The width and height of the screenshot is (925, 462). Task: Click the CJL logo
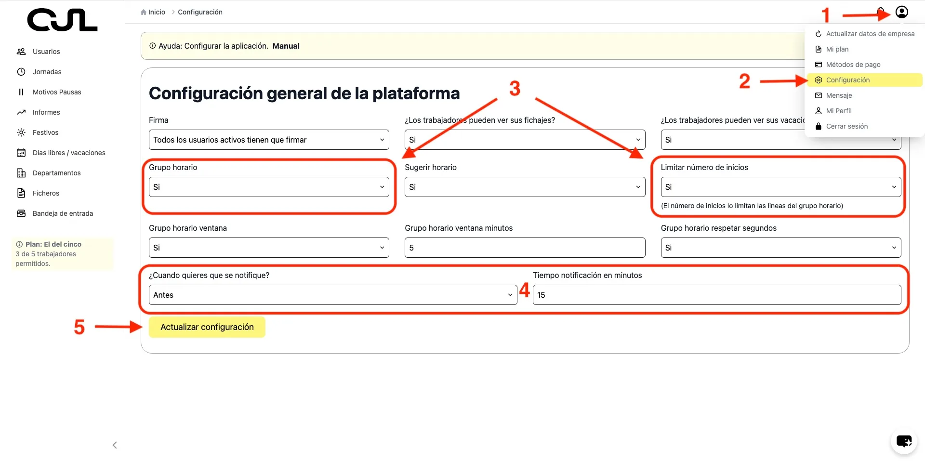point(62,20)
